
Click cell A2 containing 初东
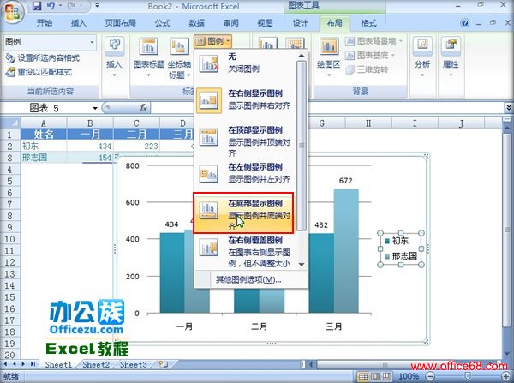(x=44, y=146)
